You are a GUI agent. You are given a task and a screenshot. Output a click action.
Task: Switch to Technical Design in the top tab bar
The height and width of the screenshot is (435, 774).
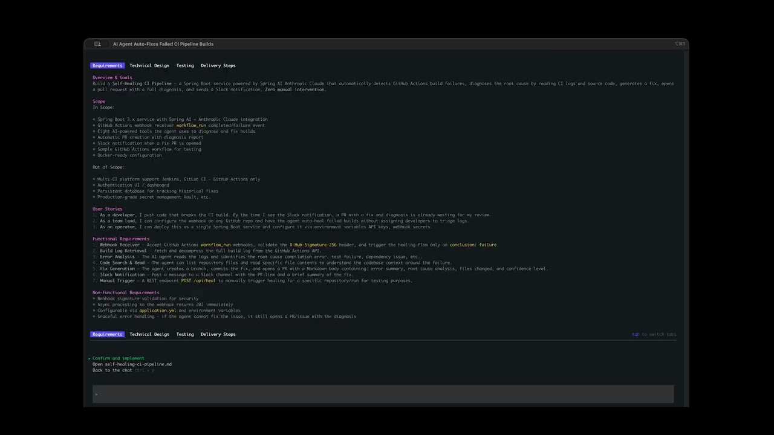pos(149,65)
